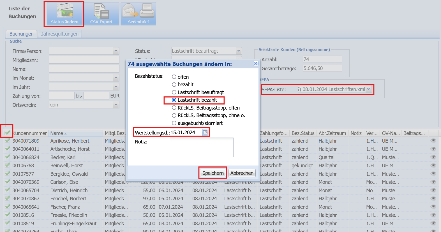The image size is (441, 232).
Task: Click the Abbrechen button
Action: tap(242, 173)
